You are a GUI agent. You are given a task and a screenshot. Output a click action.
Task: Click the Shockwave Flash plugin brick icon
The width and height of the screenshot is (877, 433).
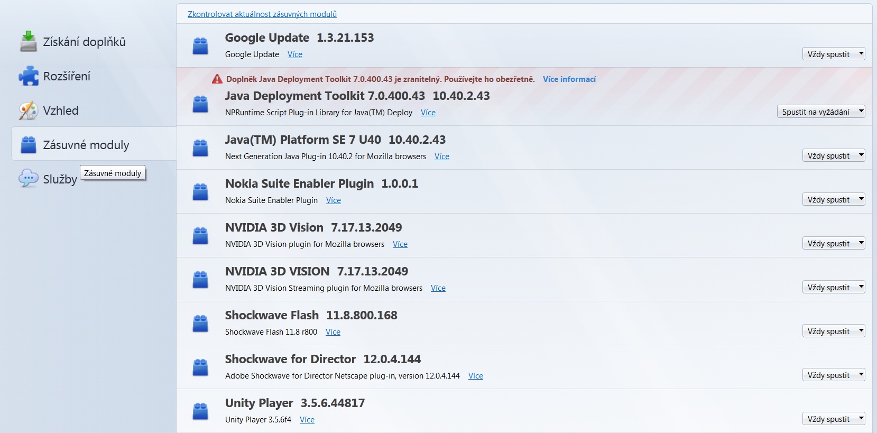coord(200,324)
